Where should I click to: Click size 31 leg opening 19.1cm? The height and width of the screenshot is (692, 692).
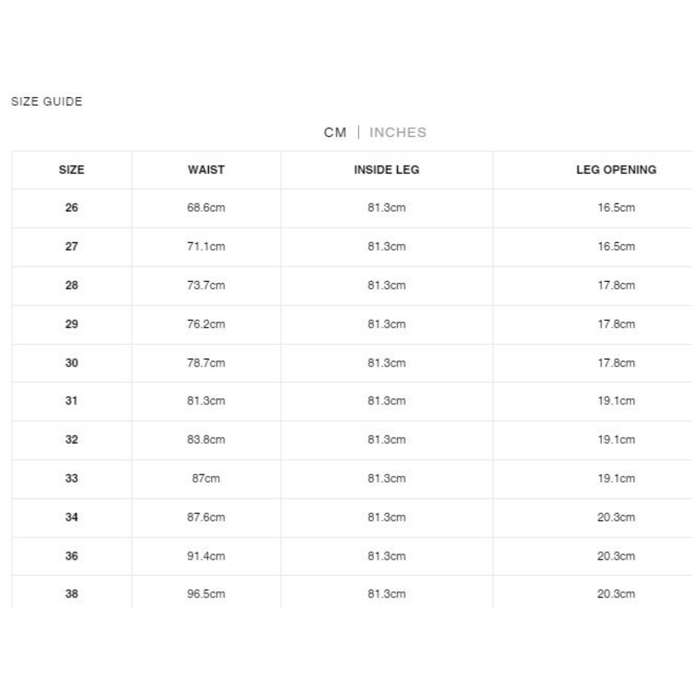click(x=616, y=401)
